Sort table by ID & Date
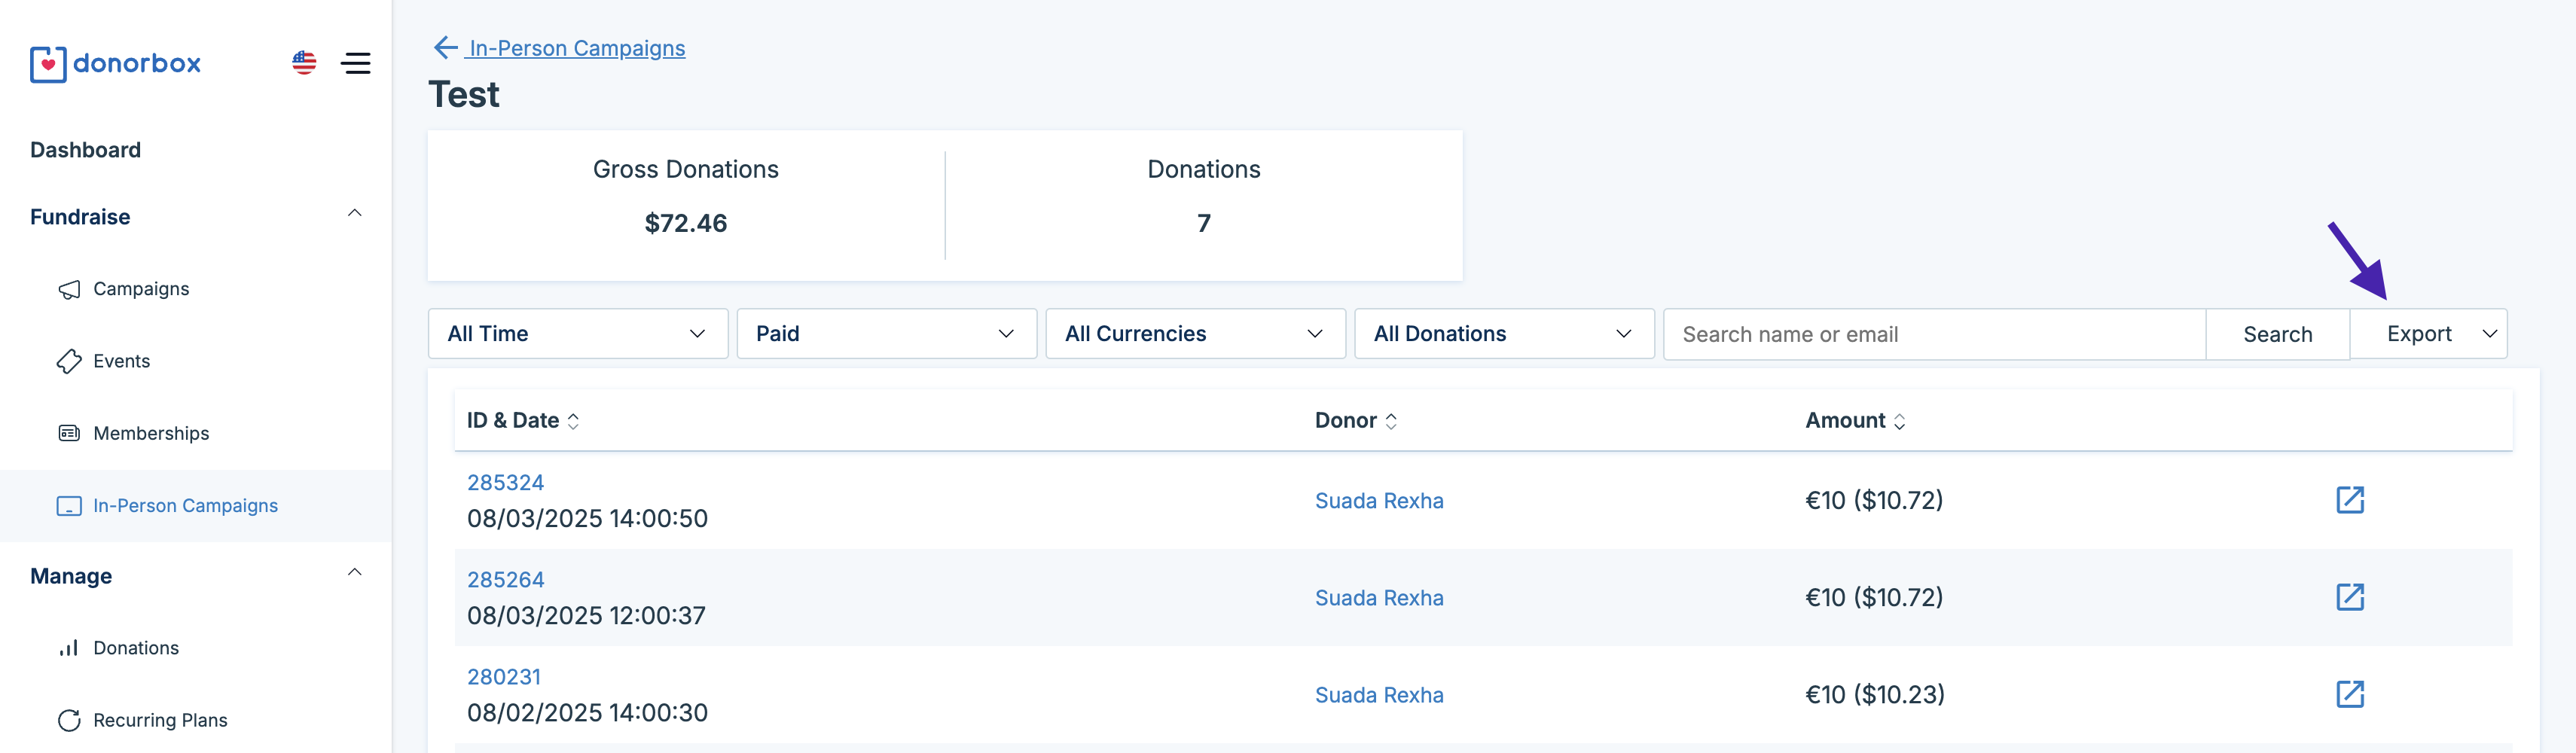Screen dimensions: 2576x753 [573, 421]
